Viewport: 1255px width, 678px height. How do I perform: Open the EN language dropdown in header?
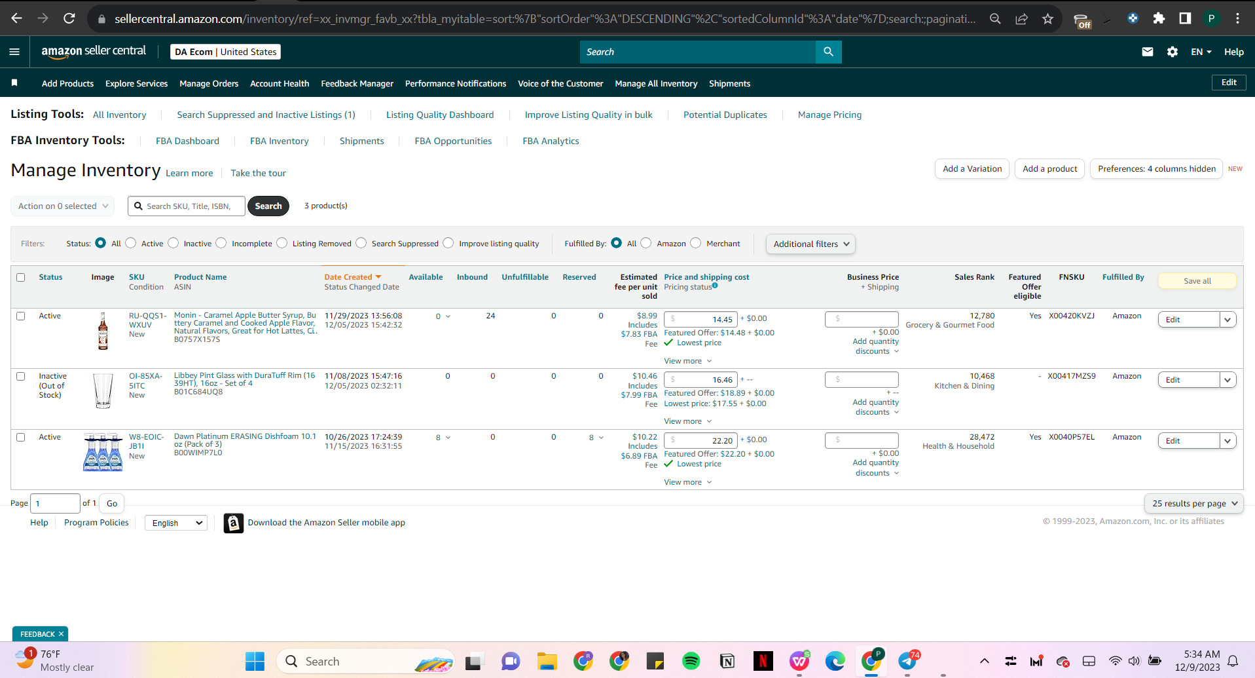(x=1201, y=52)
